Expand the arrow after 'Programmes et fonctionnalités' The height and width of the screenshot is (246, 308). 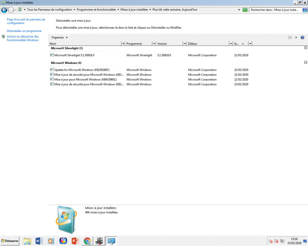pyautogui.click(x=118, y=10)
